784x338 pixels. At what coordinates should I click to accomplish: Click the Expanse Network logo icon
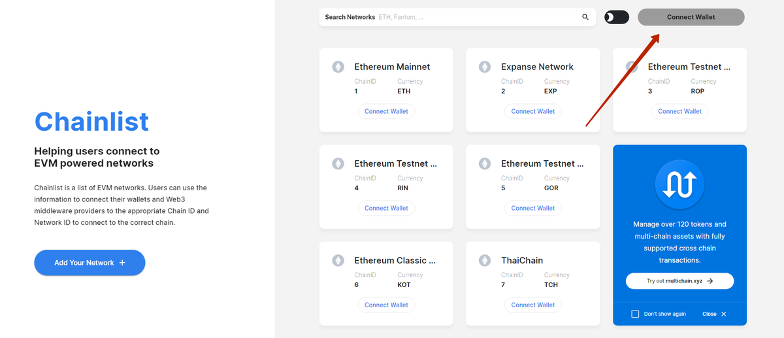(x=485, y=67)
